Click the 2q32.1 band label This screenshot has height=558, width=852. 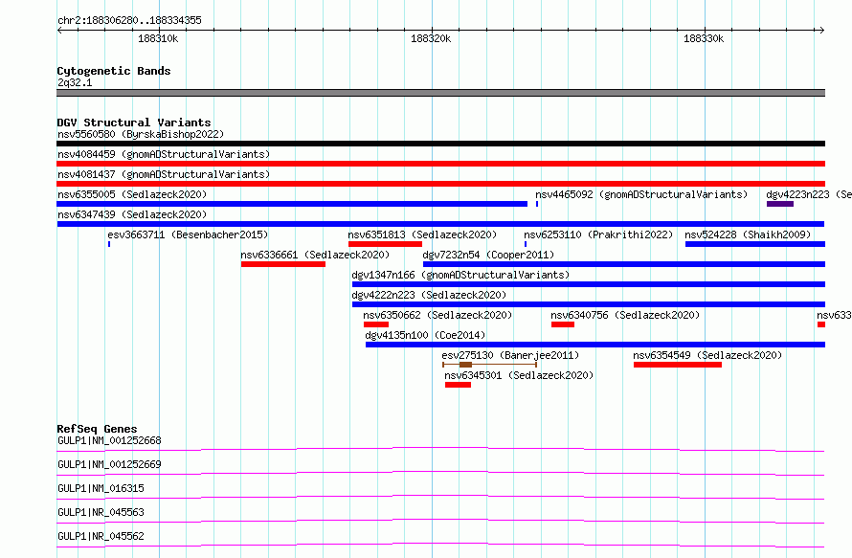pyautogui.click(x=75, y=82)
